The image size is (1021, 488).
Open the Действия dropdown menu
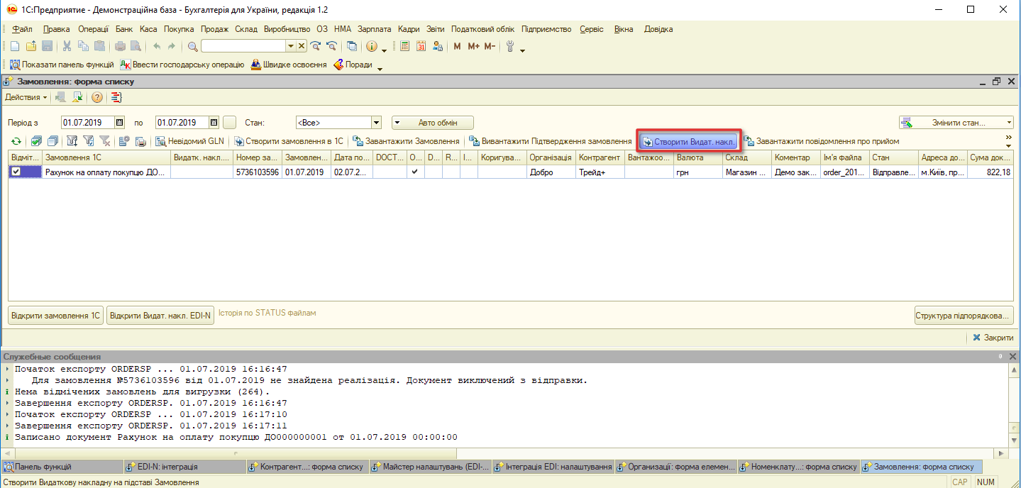click(26, 97)
